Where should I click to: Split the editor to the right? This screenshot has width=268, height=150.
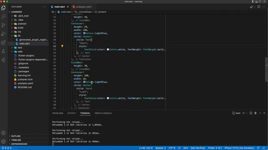259,7
